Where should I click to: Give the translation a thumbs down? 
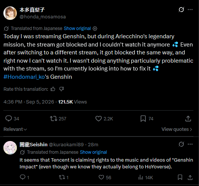[61, 89]
